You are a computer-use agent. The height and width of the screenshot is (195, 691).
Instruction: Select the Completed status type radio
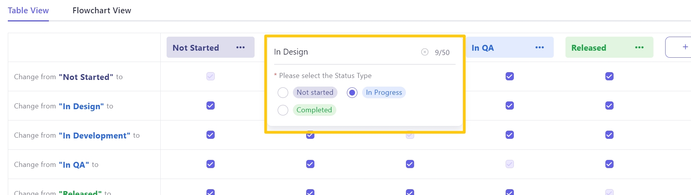tap(283, 110)
